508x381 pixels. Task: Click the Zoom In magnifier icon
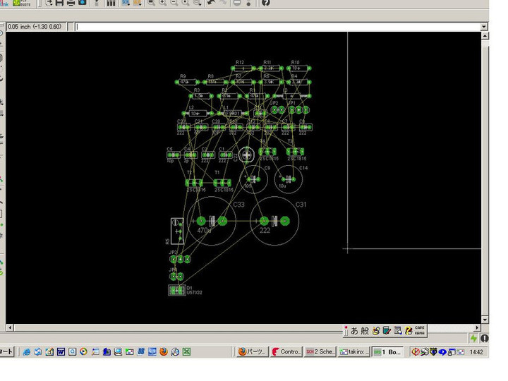point(162,4)
